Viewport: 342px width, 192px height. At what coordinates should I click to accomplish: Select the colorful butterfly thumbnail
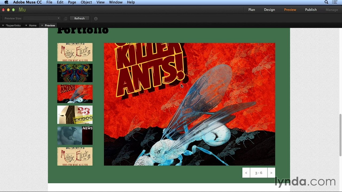(75, 73)
